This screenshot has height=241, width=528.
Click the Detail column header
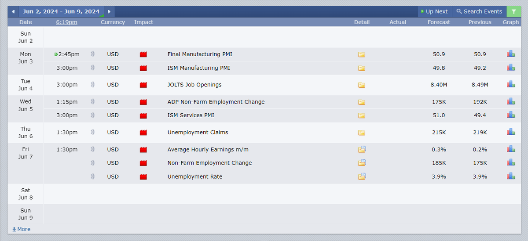(x=362, y=22)
